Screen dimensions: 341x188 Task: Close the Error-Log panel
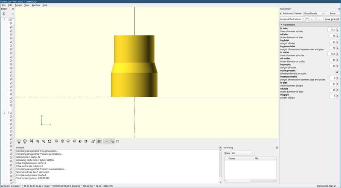(x=277, y=148)
